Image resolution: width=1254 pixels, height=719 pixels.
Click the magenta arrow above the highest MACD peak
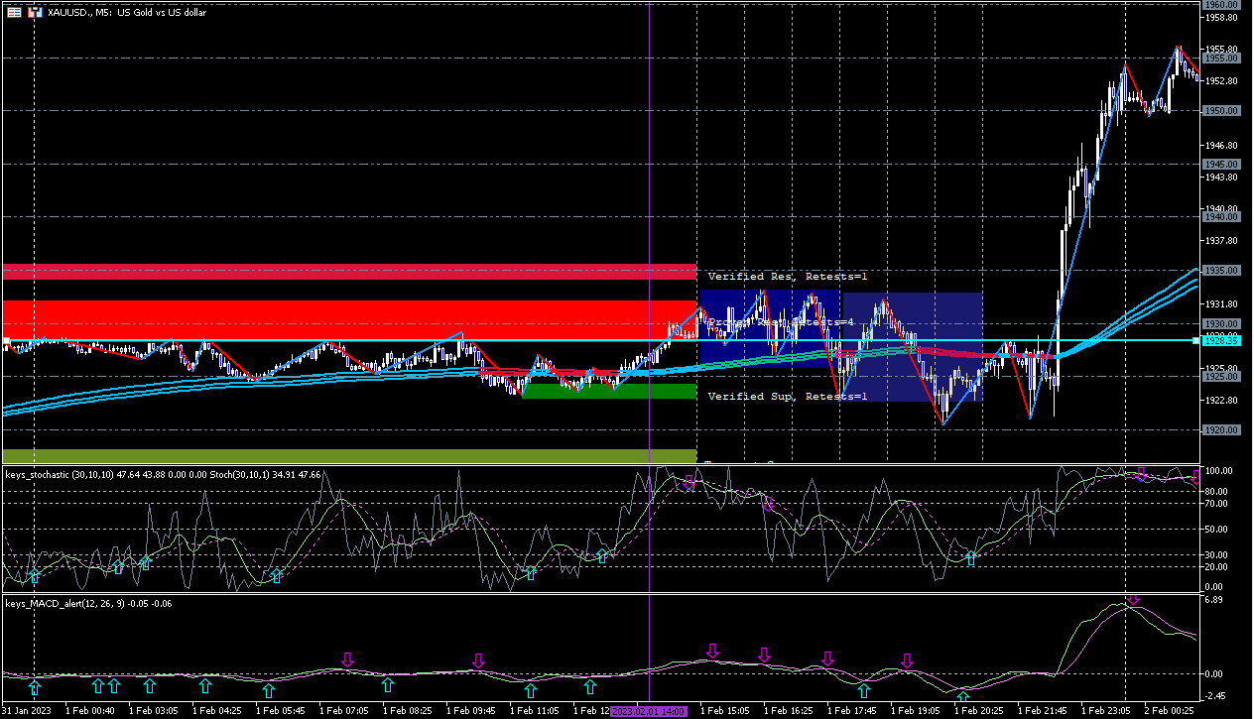click(x=1133, y=600)
